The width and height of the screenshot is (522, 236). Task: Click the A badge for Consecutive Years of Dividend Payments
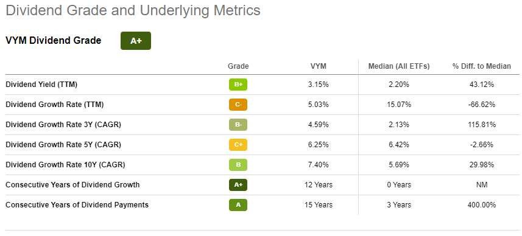click(238, 205)
